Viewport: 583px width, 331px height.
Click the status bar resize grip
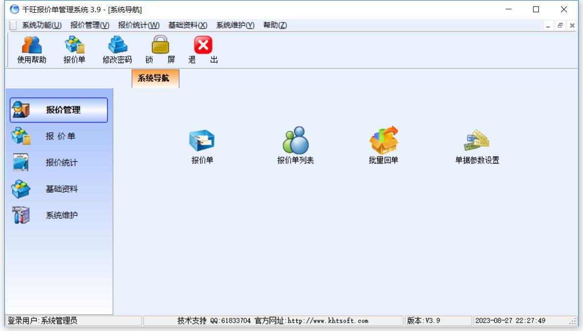click(573, 322)
